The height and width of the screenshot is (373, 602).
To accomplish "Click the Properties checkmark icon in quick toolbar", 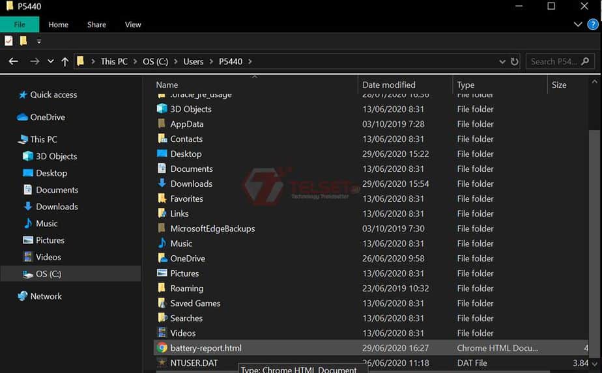I will pyautogui.click(x=8, y=41).
